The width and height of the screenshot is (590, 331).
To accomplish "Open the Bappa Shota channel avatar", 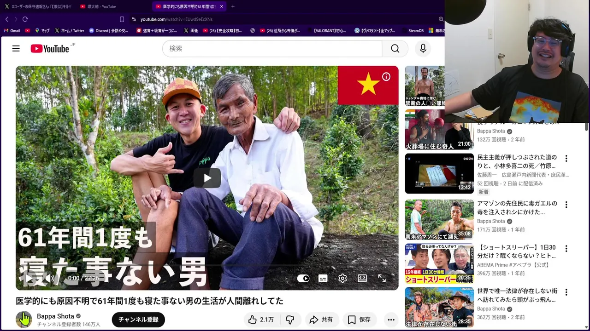I will (x=24, y=320).
